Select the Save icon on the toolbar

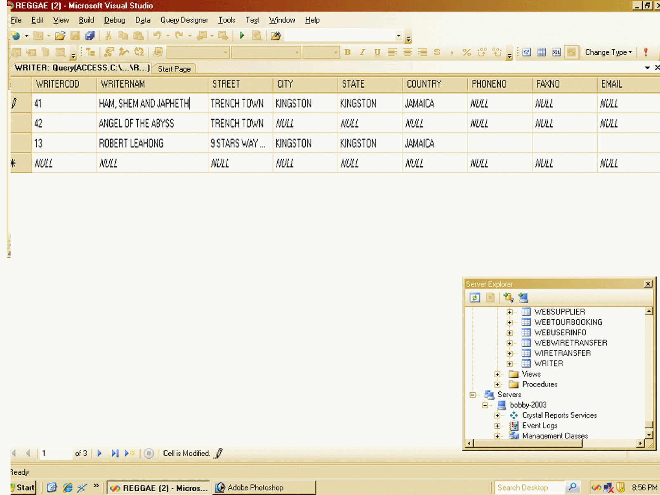pyautogui.click(x=75, y=36)
